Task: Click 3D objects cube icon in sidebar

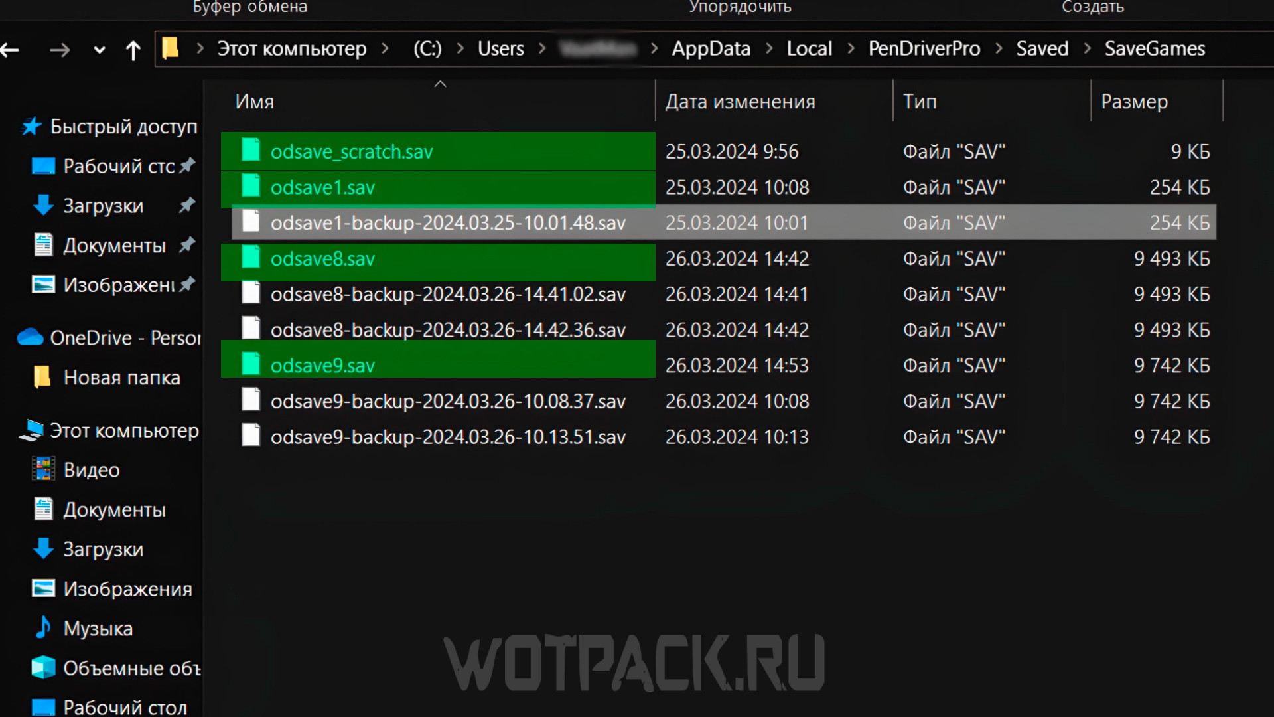Action: pyautogui.click(x=44, y=667)
